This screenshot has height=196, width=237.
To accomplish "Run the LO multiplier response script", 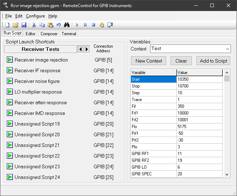I will point(10,92).
